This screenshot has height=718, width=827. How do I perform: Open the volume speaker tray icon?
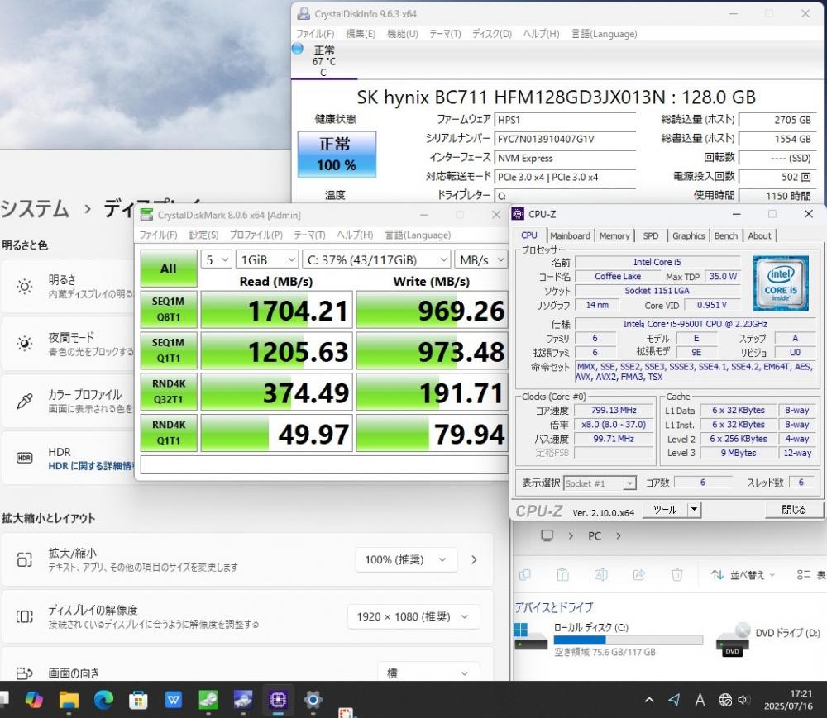pyautogui.click(x=743, y=700)
